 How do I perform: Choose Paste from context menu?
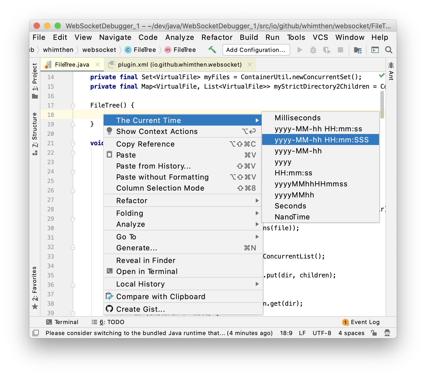183,155
